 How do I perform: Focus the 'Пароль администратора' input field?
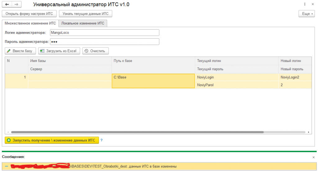click(104, 42)
